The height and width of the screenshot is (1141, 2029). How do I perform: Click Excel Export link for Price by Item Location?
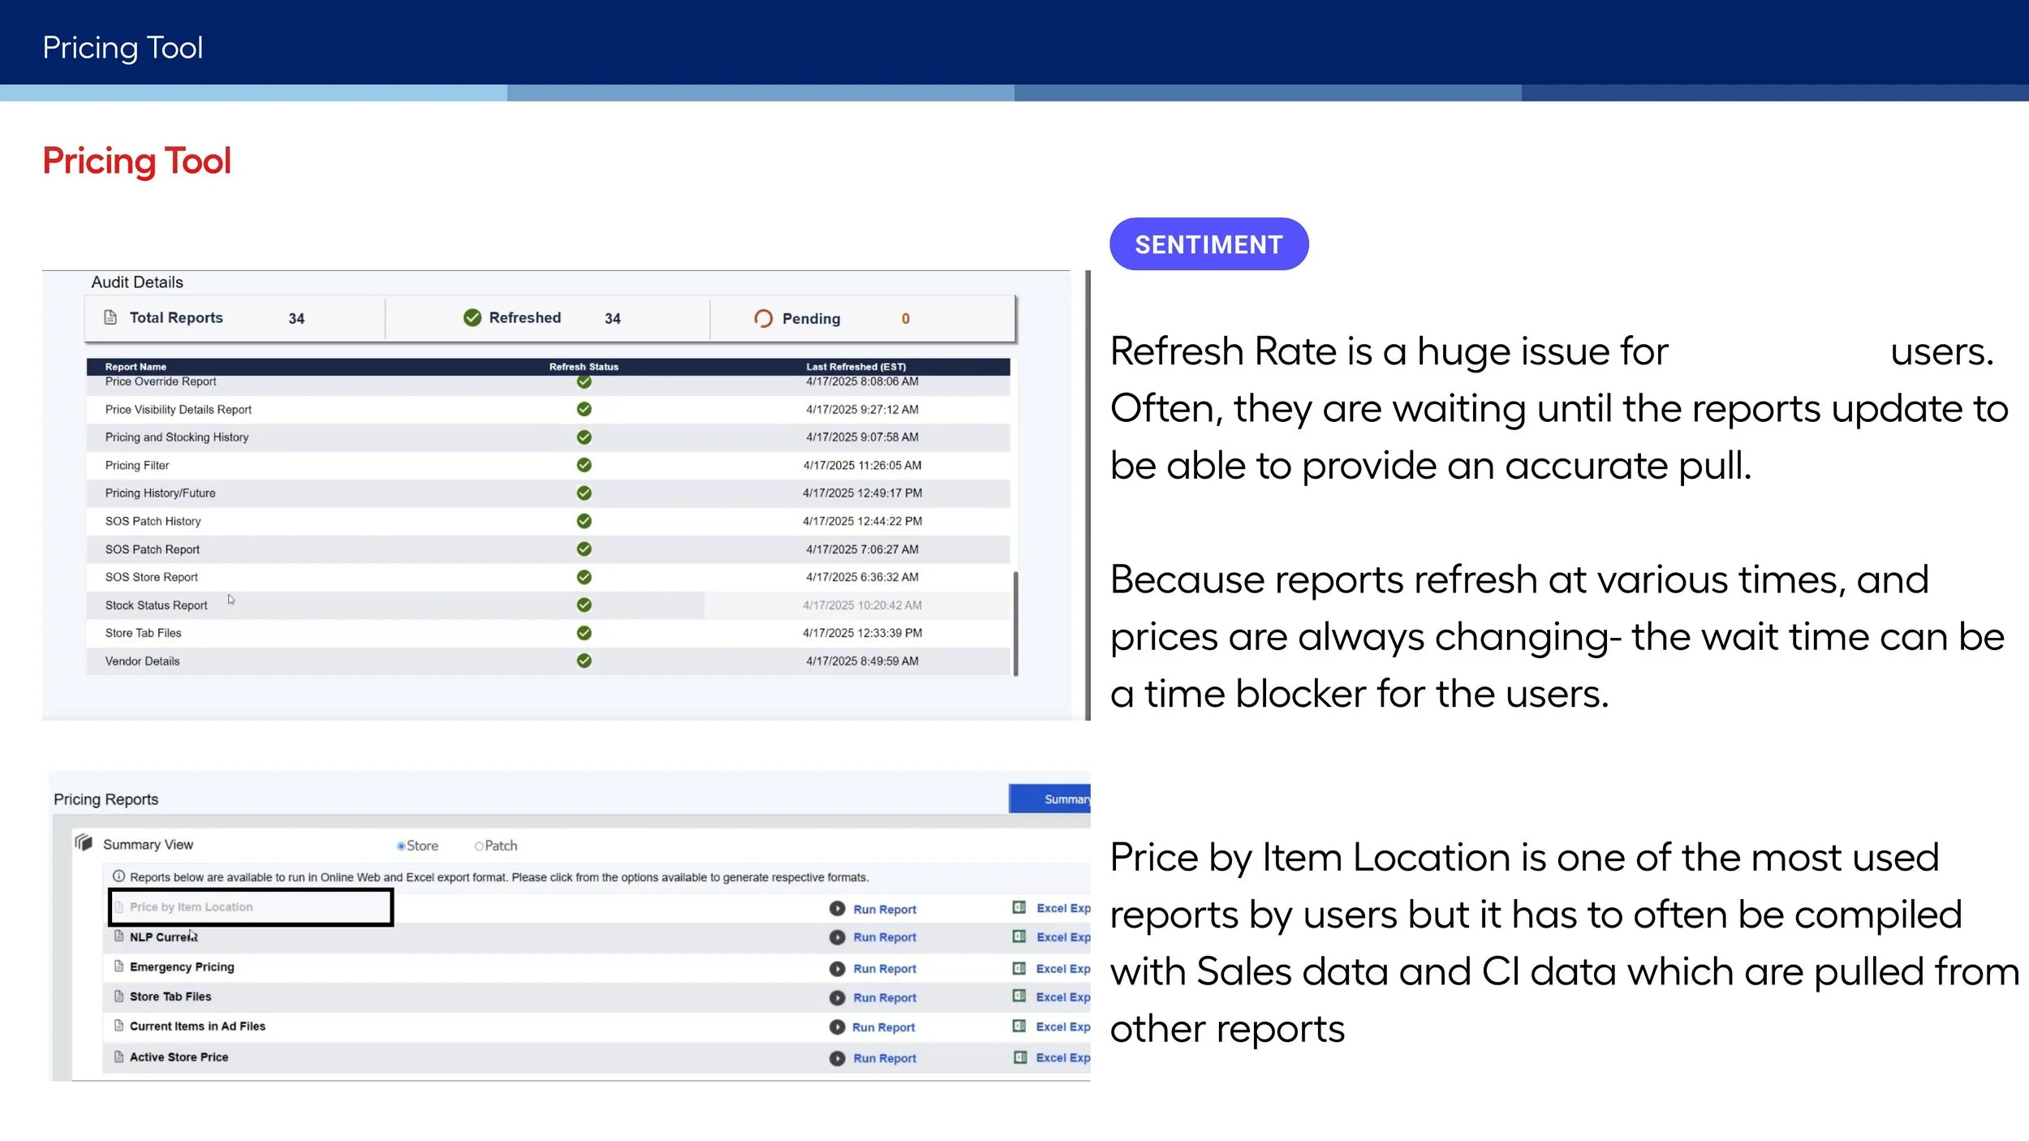1062,908
